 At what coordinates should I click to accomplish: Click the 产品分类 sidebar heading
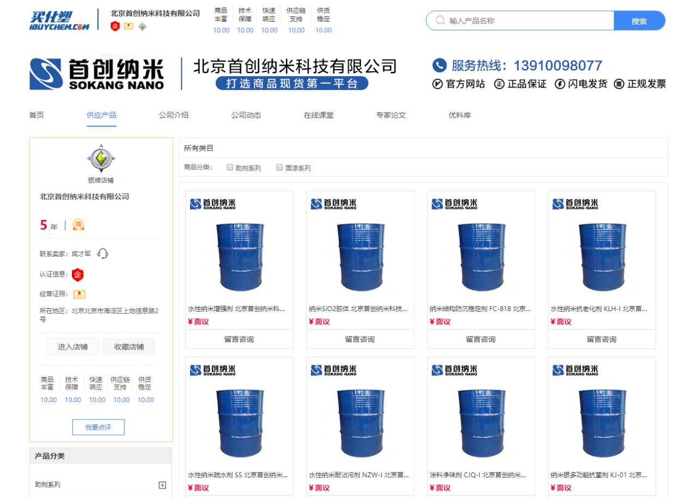pos(50,456)
